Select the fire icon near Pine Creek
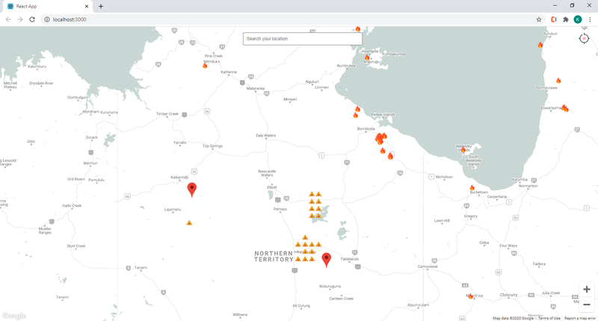This screenshot has height=321, width=598. click(205, 65)
